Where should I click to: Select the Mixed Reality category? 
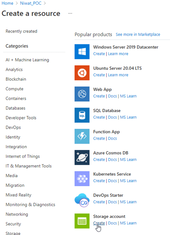click(x=19, y=195)
